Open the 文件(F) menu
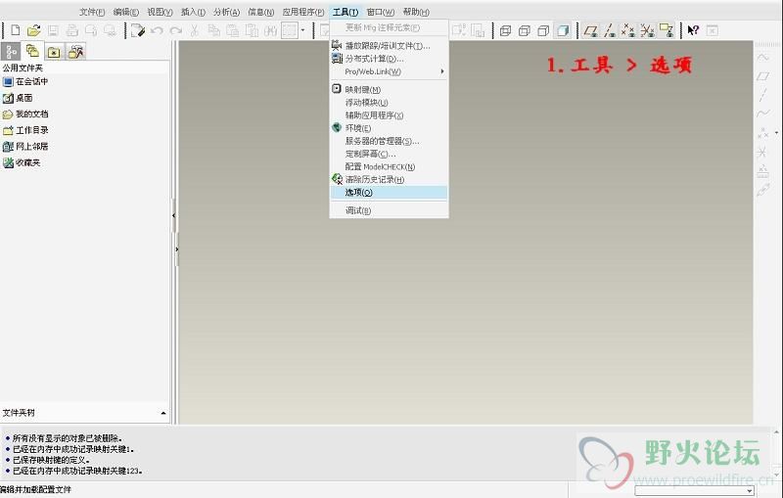Viewport: 783px width, 498px height. pyautogui.click(x=92, y=12)
